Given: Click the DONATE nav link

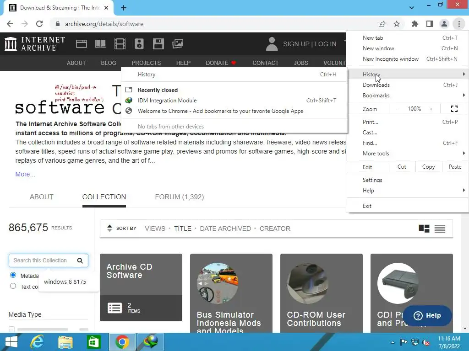Looking at the screenshot, I should 221,63.
